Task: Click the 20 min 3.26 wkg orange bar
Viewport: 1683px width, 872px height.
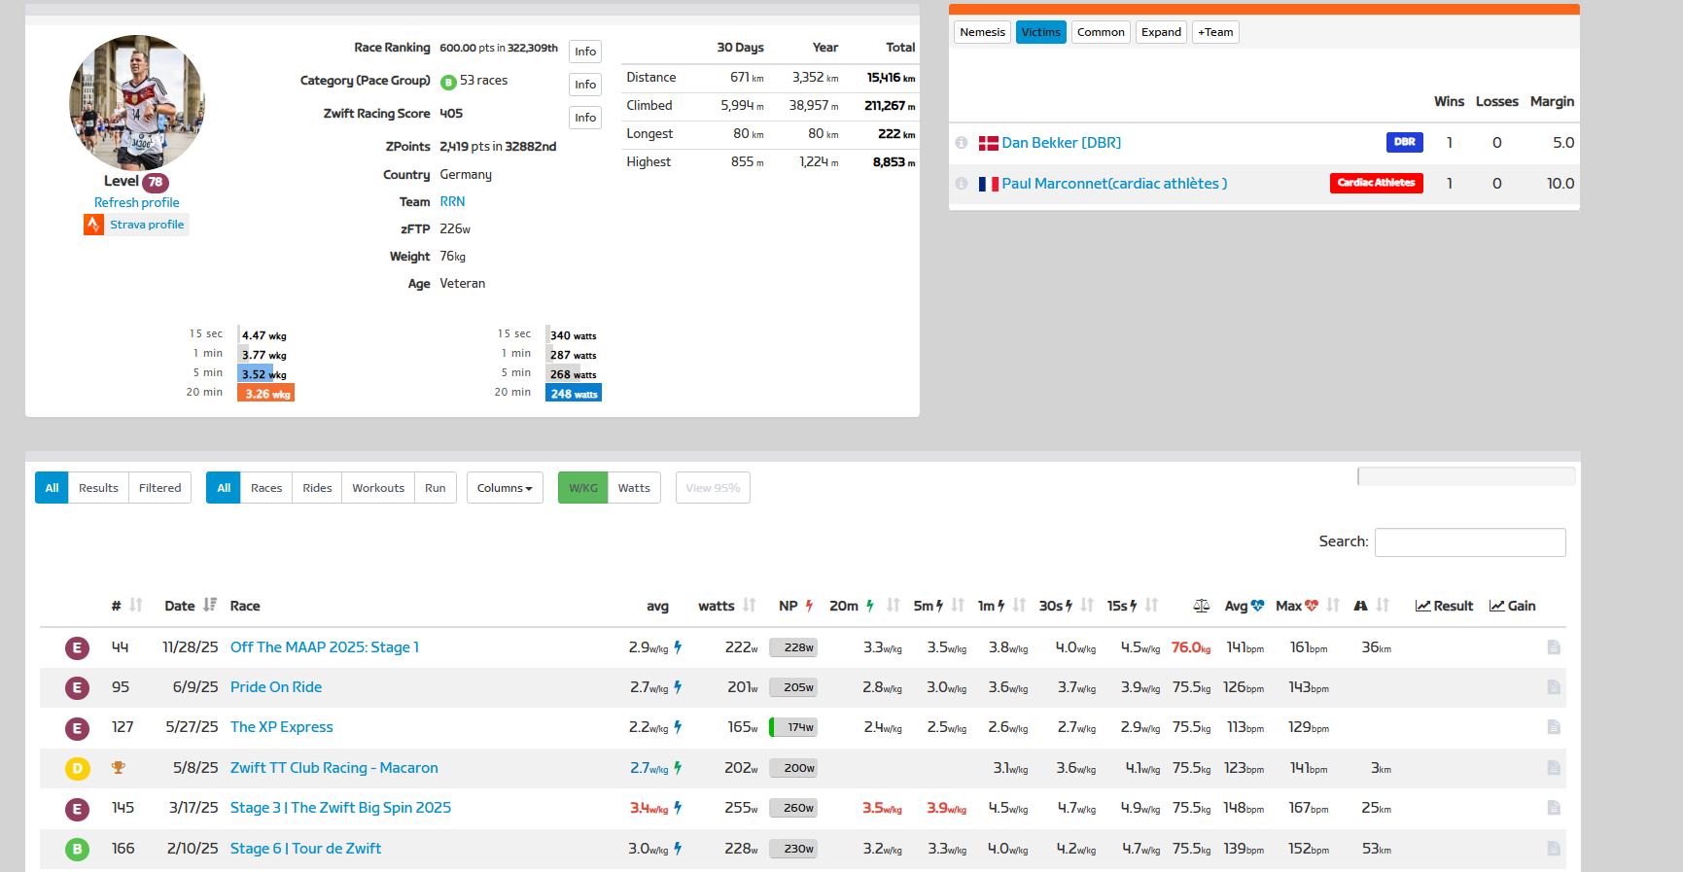Action: (265, 394)
